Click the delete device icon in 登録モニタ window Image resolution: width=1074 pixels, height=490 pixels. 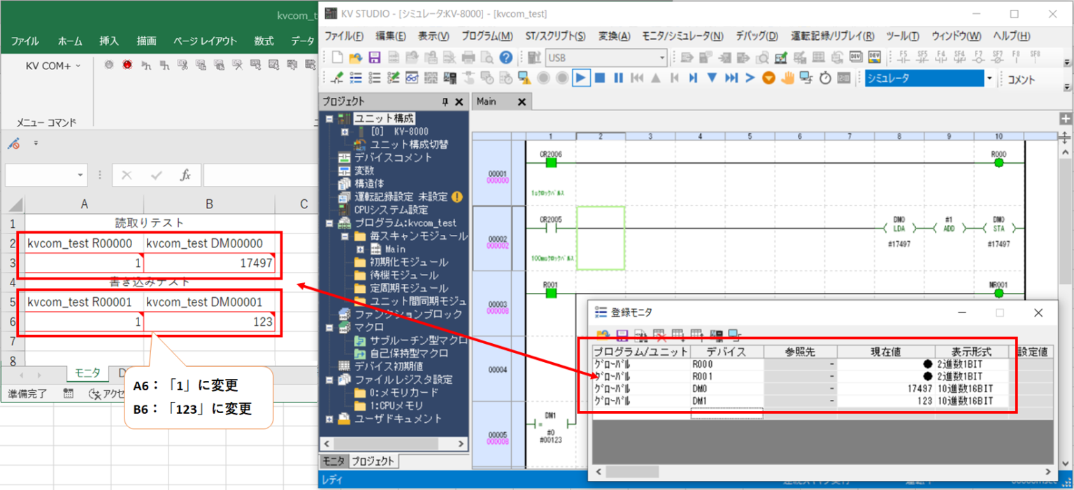660,335
